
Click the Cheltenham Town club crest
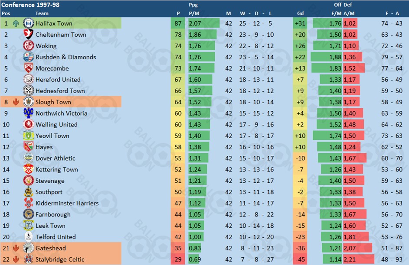point(28,34)
